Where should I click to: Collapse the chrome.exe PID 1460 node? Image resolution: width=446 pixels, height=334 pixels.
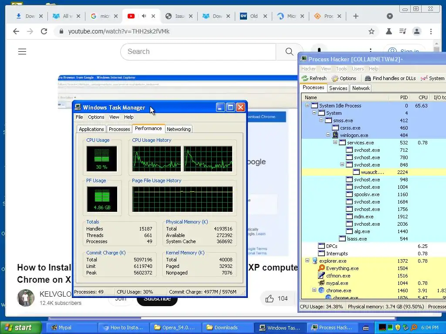click(314, 290)
